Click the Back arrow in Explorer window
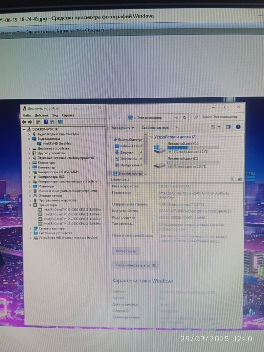Viewport: 264px width, 352px height. [111, 118]
